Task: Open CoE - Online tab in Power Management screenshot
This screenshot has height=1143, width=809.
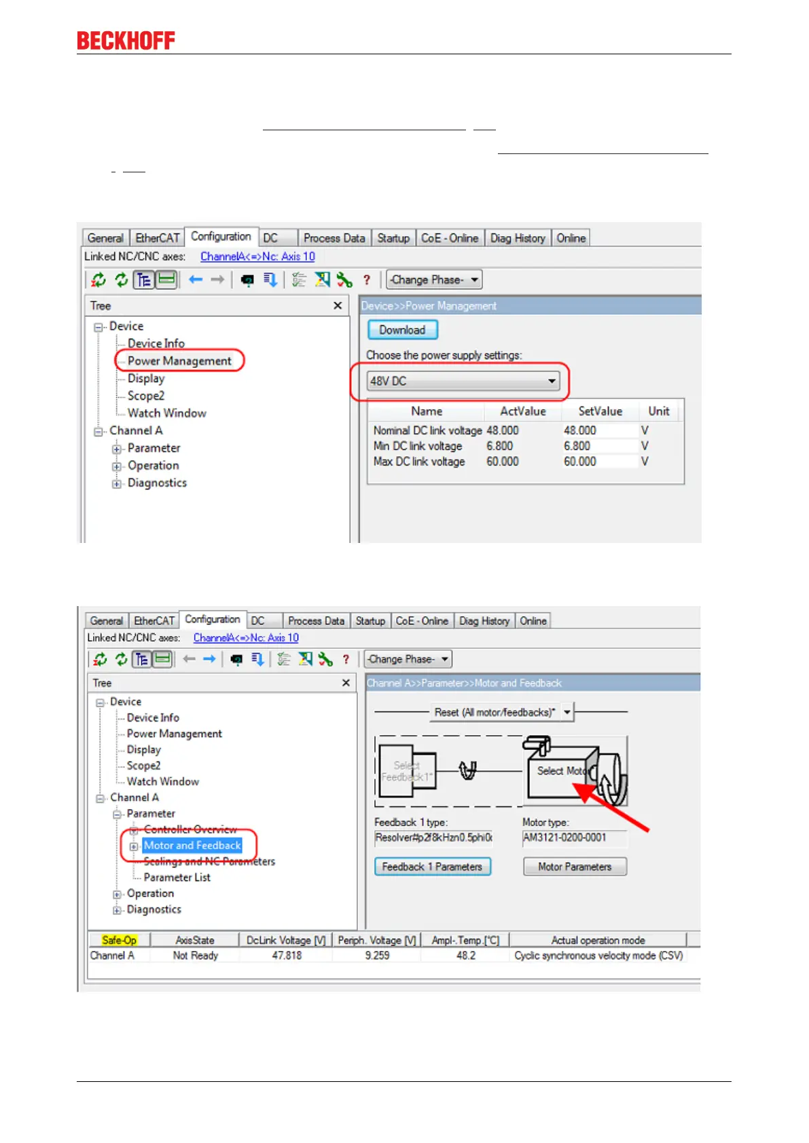Action: [x=450, y=238]
